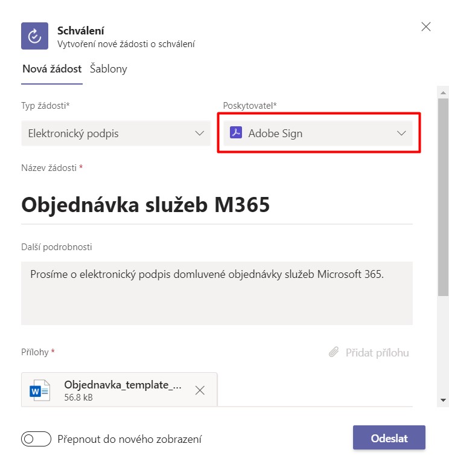The width and height of the screenshot is (449, 464).
Task: Click the Odeslat button
Action: [x=389, y=437]
